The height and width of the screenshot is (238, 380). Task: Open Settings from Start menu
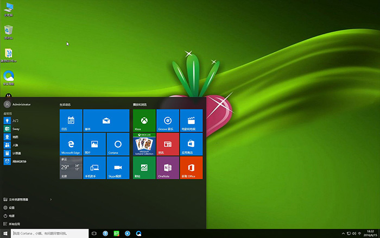[x=12, y=208]
